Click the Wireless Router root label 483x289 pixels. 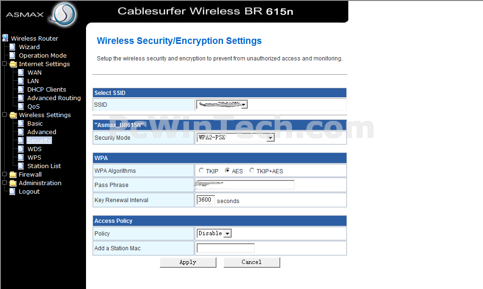click(34, 38)
